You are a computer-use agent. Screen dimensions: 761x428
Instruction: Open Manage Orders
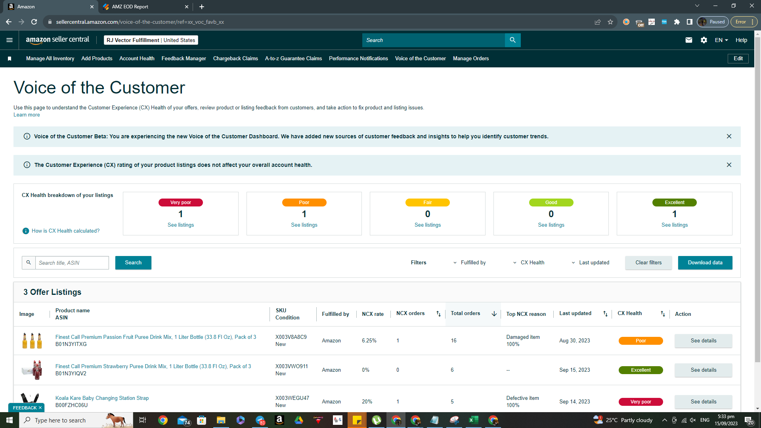[471, 59]
